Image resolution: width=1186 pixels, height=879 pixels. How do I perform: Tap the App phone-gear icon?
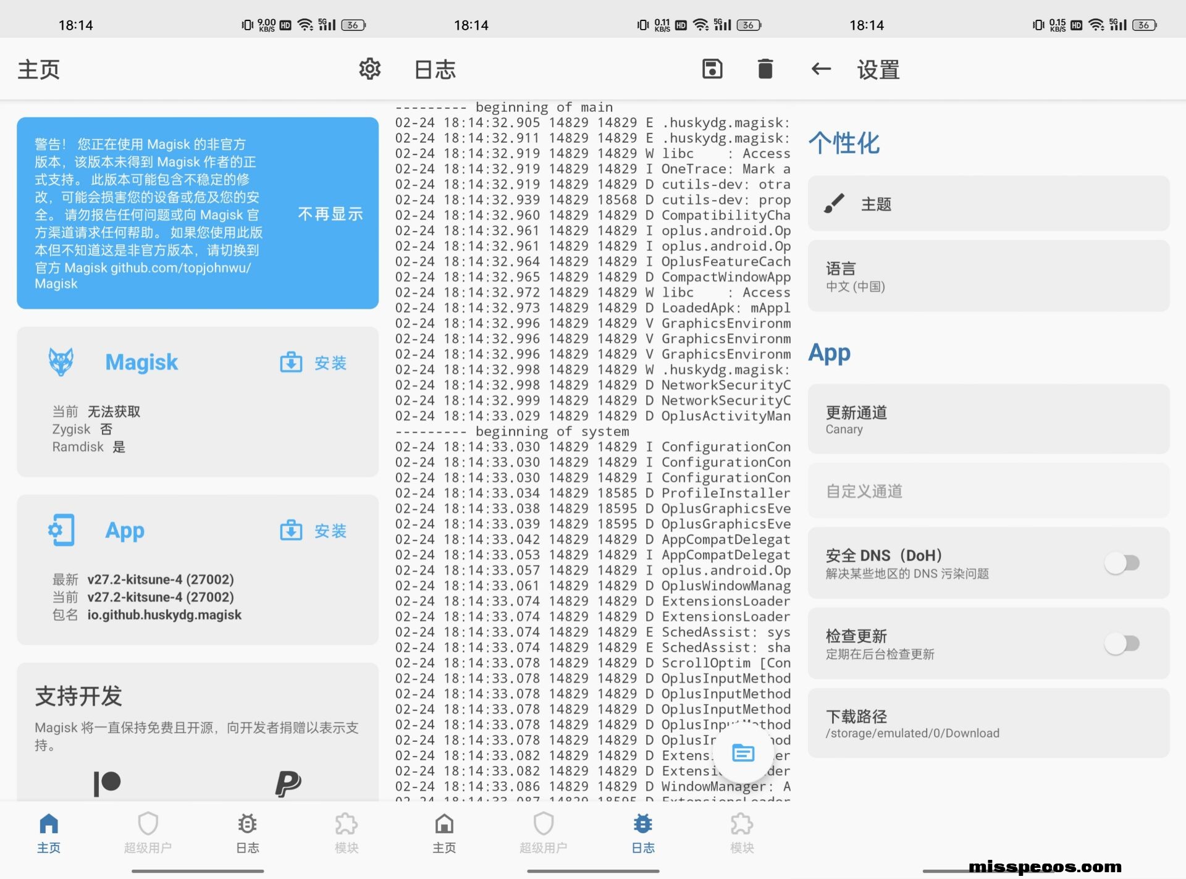(x=61, y=530)
